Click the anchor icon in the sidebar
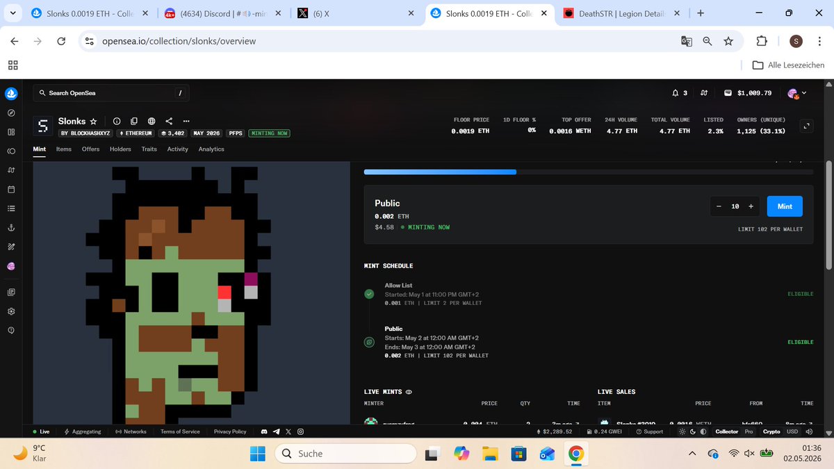Image resolution: width=834 pixels, height=469 pixels. 11,227
